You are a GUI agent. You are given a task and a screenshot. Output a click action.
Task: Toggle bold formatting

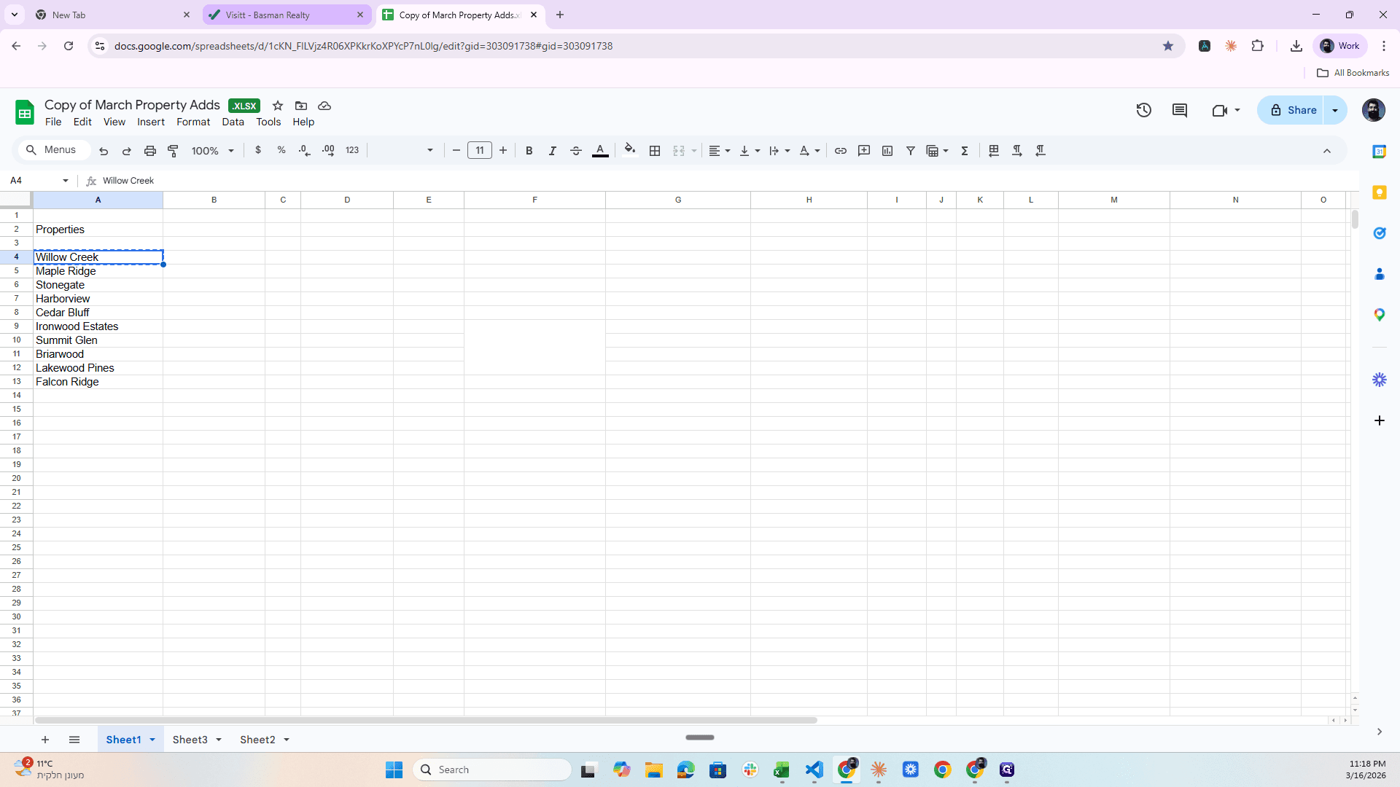pos(529,151)
